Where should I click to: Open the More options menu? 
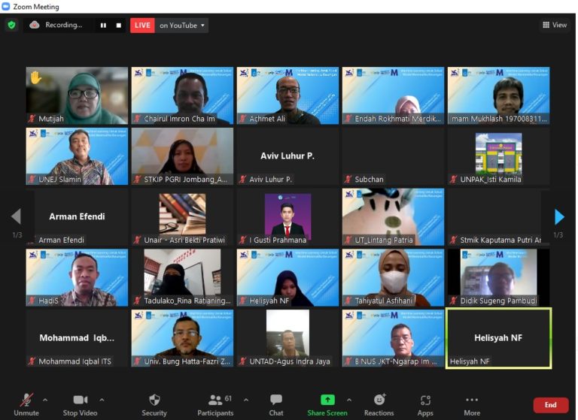point(472,404)
